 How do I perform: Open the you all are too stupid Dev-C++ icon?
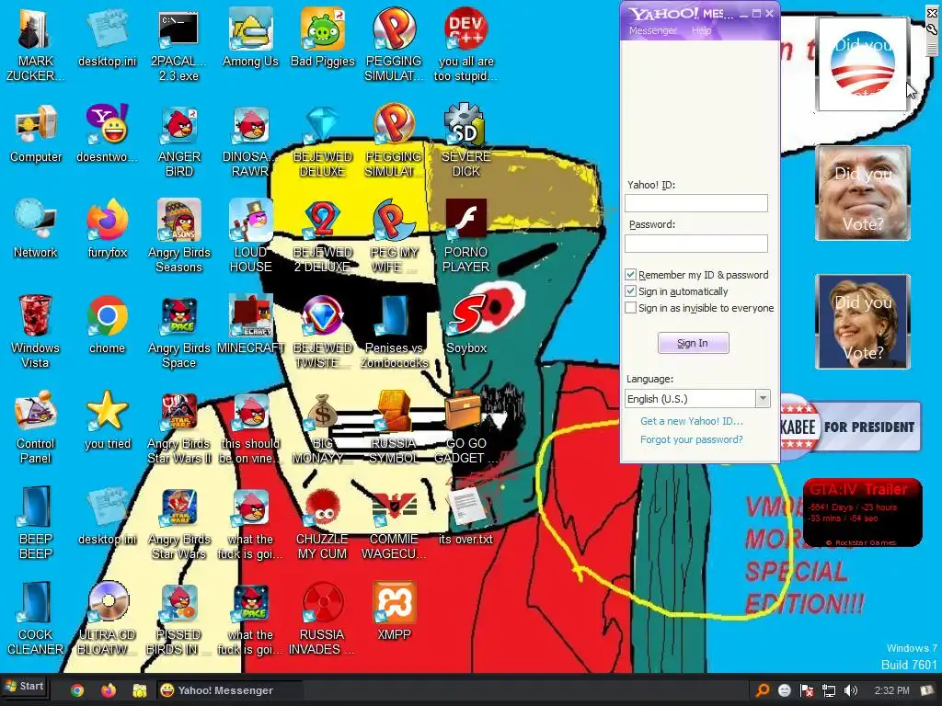pyautogui.click(x=466, y=43)
